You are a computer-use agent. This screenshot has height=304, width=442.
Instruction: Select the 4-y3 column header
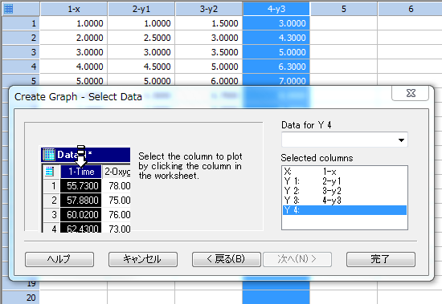coord(276,9)
